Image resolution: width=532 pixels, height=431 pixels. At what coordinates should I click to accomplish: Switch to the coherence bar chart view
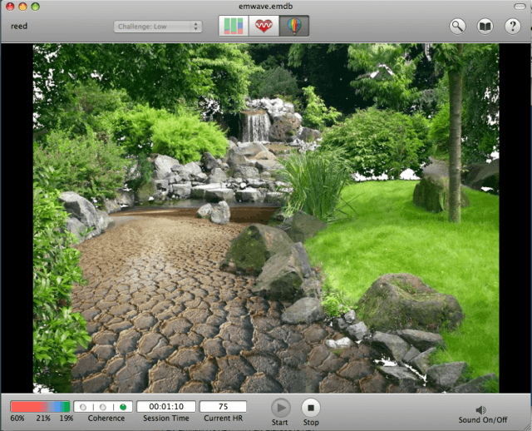pos(233,26)
